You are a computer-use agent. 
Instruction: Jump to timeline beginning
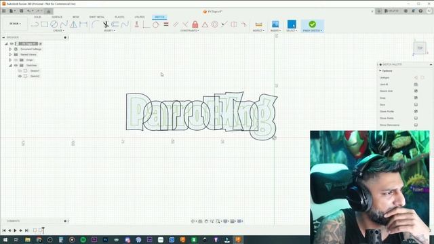(x=4, y=230)
